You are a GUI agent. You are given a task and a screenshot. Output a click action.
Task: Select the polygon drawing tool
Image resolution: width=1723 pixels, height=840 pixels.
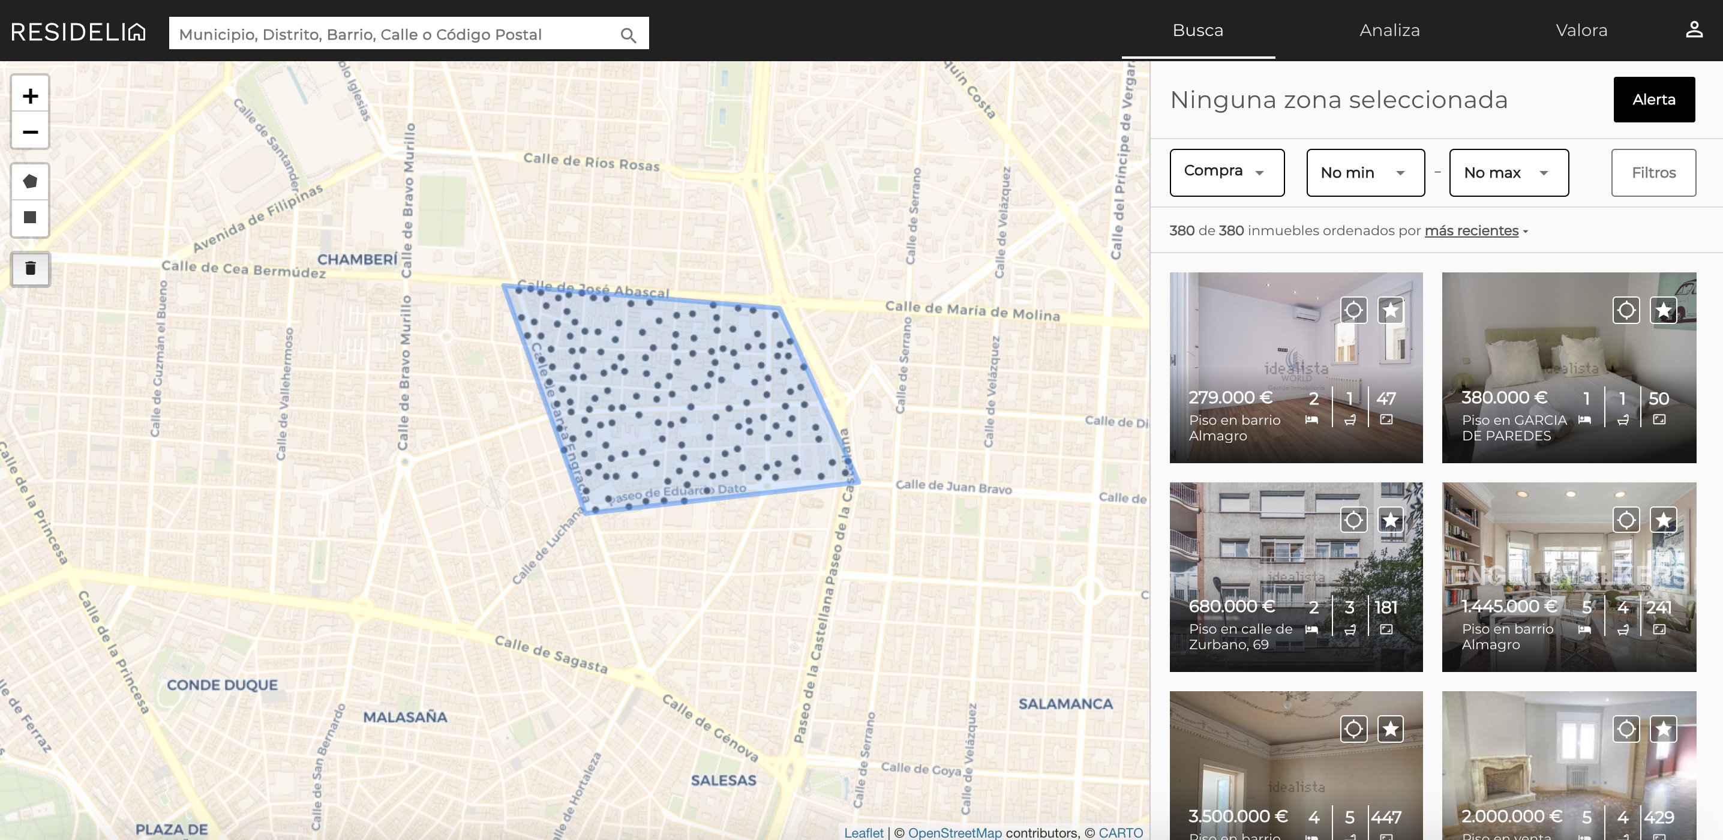coord(30,181)
